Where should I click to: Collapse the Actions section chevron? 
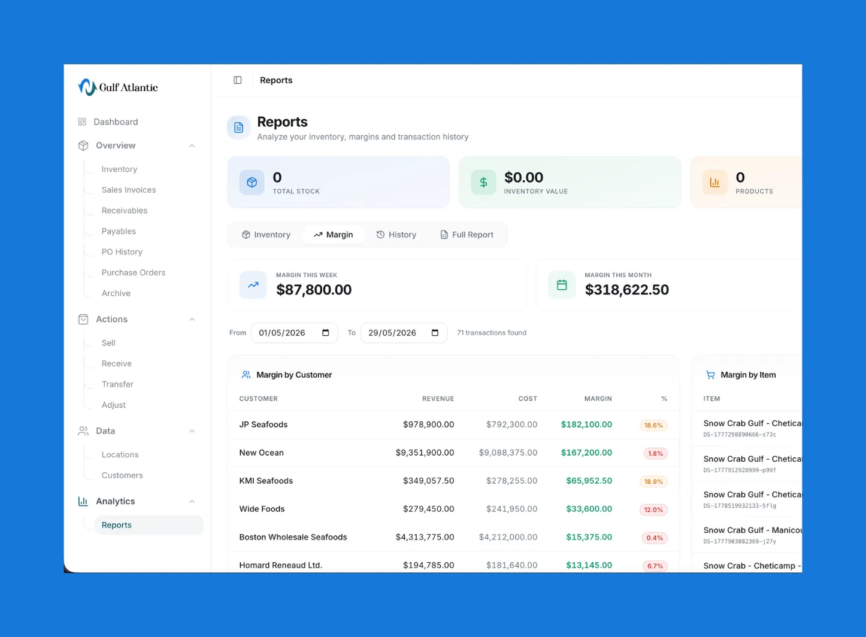[192, 319]
